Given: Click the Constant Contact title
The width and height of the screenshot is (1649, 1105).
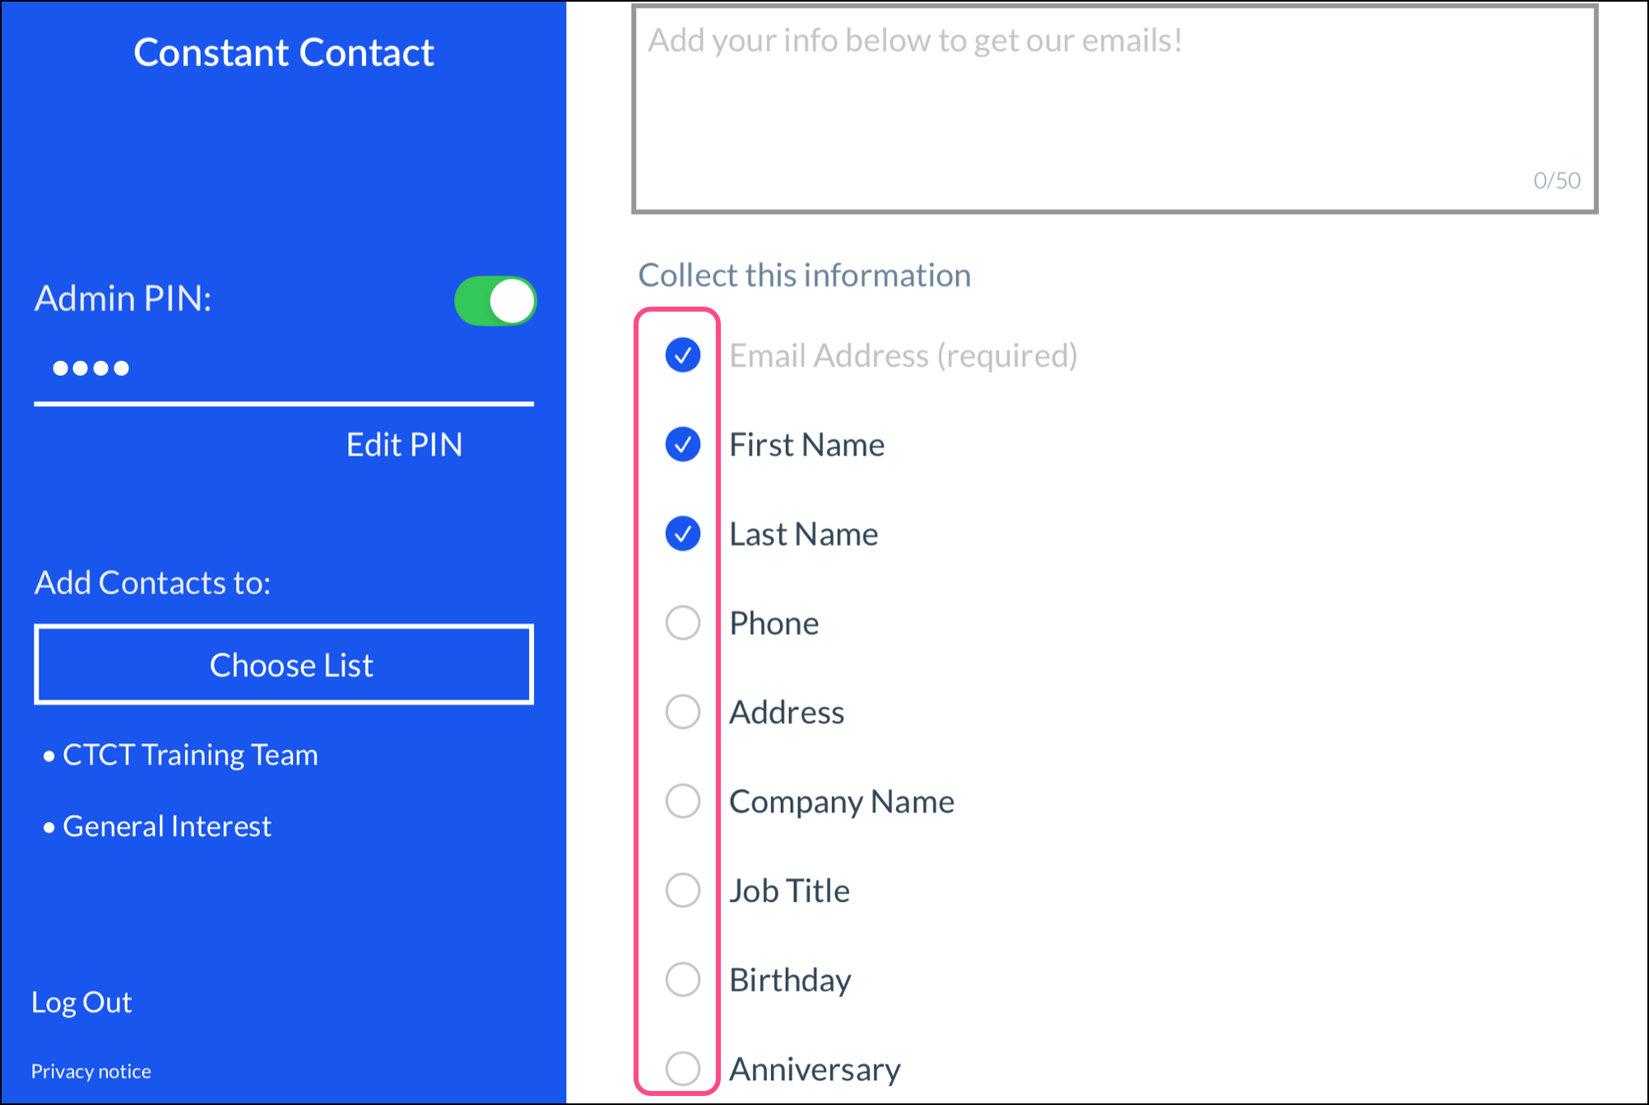Looking at the screenshot, I should pyautogui.click(x=284, y=53).
